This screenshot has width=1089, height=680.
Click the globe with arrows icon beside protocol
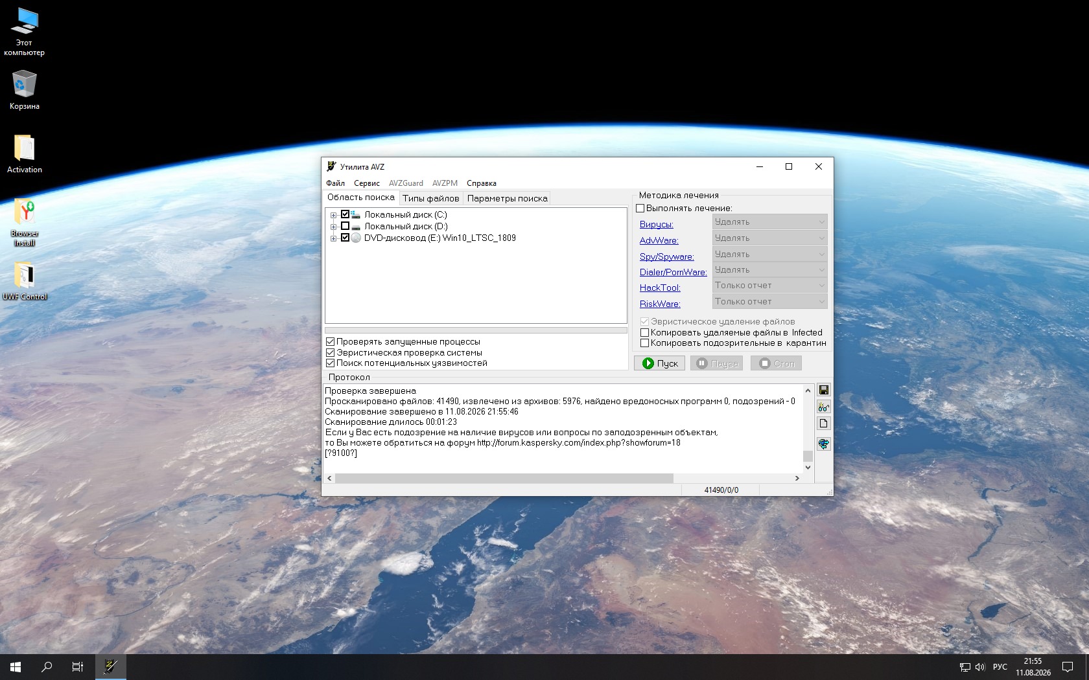click(823, 444)
